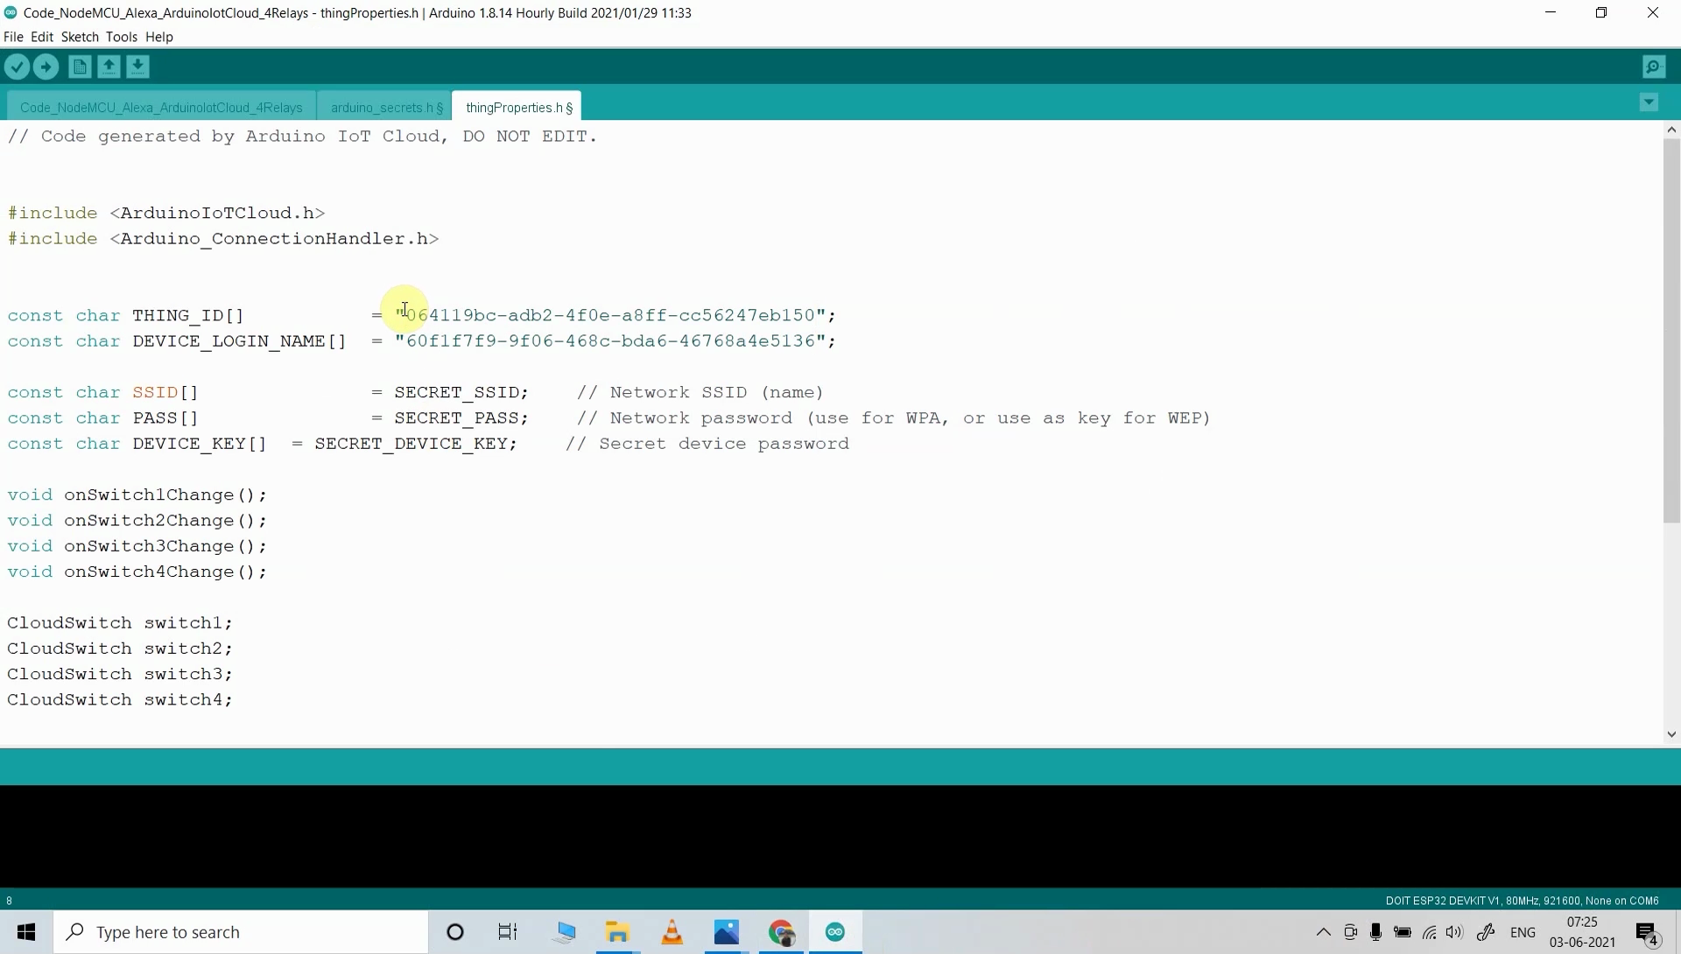Open an existing sketch with up-arrow icon

[109, 67]
